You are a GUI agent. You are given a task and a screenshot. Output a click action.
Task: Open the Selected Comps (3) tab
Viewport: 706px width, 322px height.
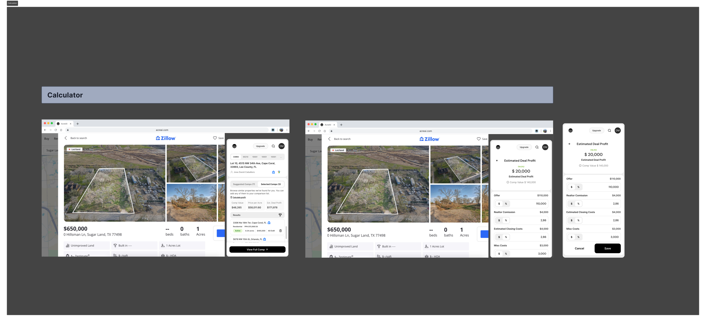click(271, 184)
